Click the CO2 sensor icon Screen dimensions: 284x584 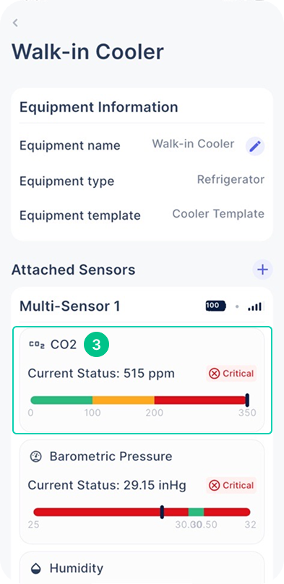pyautogui.click(x=36, y=345)
